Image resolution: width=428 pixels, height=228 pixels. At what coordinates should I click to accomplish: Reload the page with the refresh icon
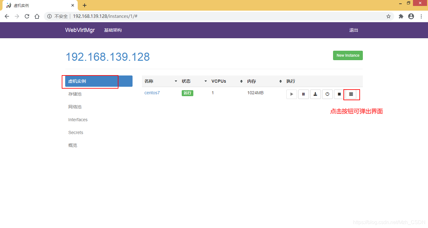click(x=27, y=16)
